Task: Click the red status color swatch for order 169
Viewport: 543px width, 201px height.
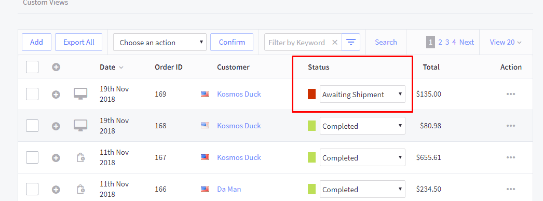Action: (x=311, y=94)
